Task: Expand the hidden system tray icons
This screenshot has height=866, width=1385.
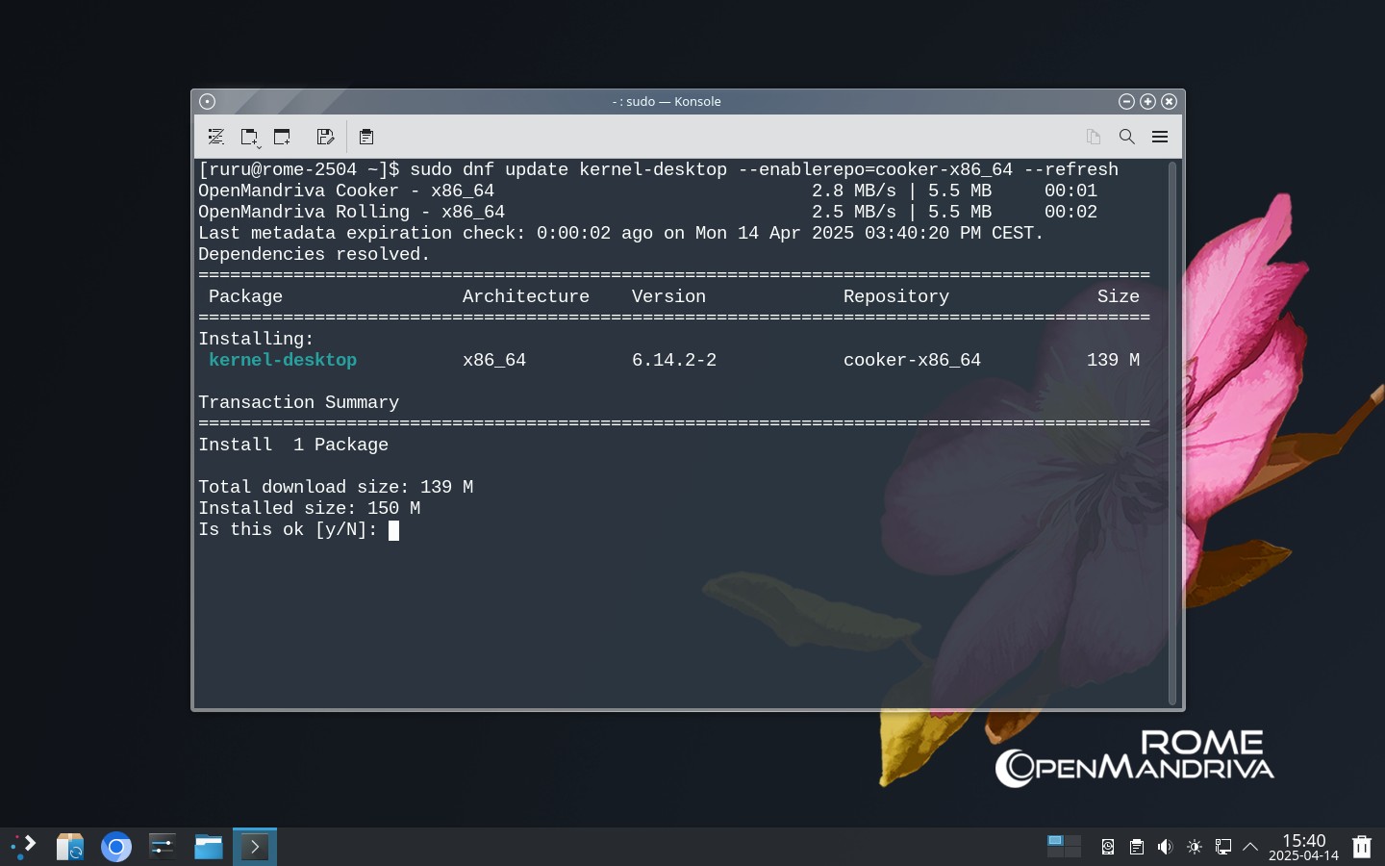Action: [1250, 847]
